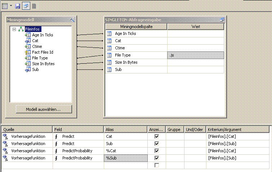272x172 pixels.
Task: Select Fact Files Id in model tree
Action: point(43,52)
